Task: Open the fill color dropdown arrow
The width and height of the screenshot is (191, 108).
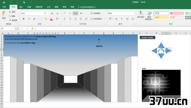Action: (x=48, y=19)
